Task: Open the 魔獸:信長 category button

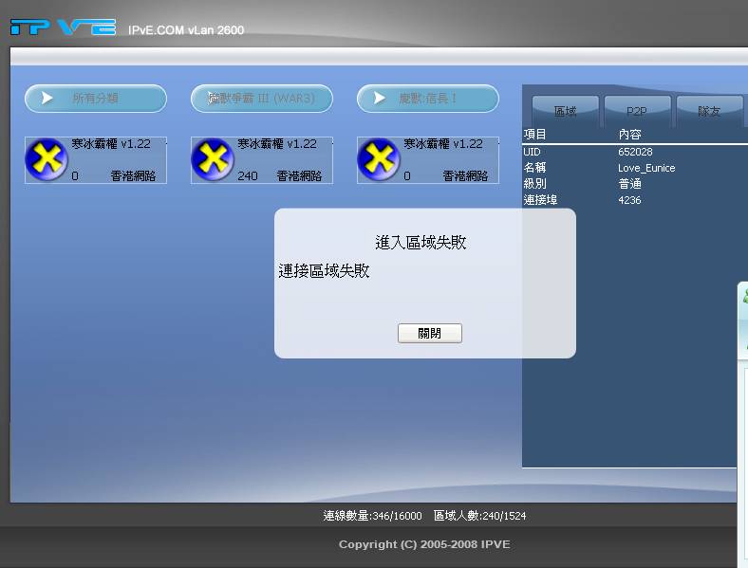Action: pyautogui.click(x=427, y=99)
